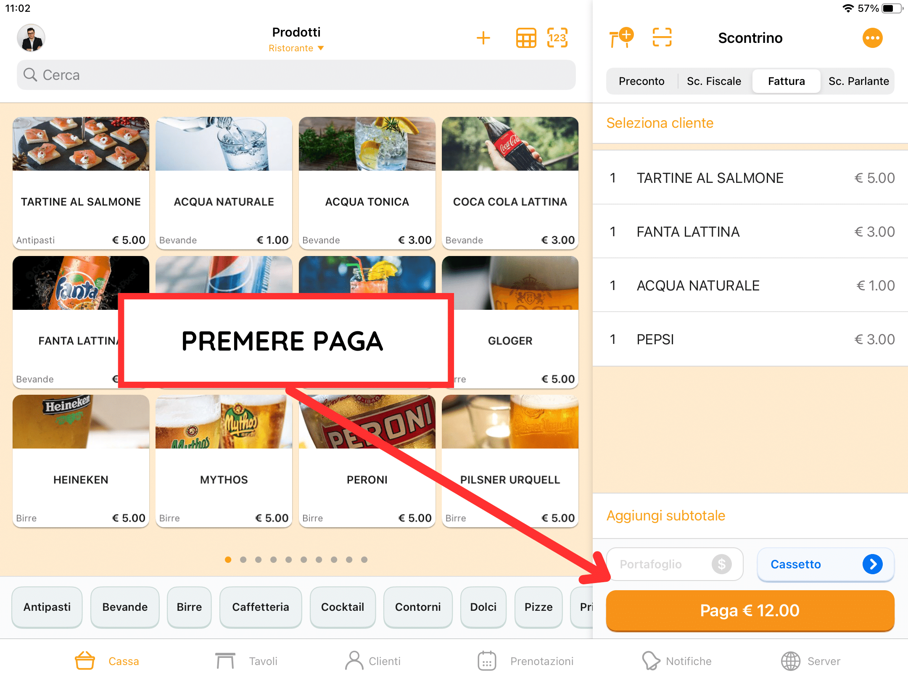Screen dimensions: 908x681
Task: Choose the Cassetto payment option
Action: 826,564
